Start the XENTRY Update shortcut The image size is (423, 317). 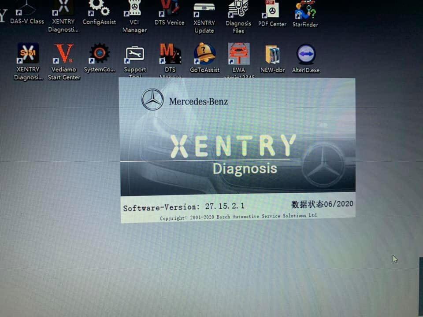[x=204, y=18]
